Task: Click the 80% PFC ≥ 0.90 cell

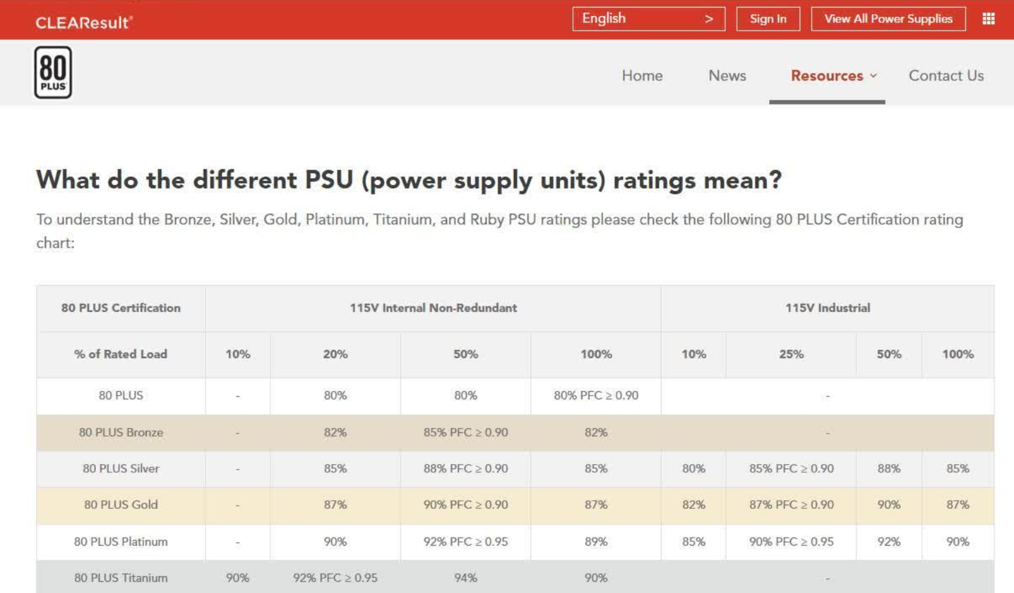Action: [x=596, y=396]
